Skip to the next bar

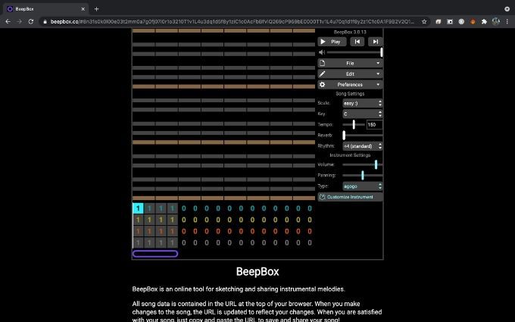click(375, 42)
